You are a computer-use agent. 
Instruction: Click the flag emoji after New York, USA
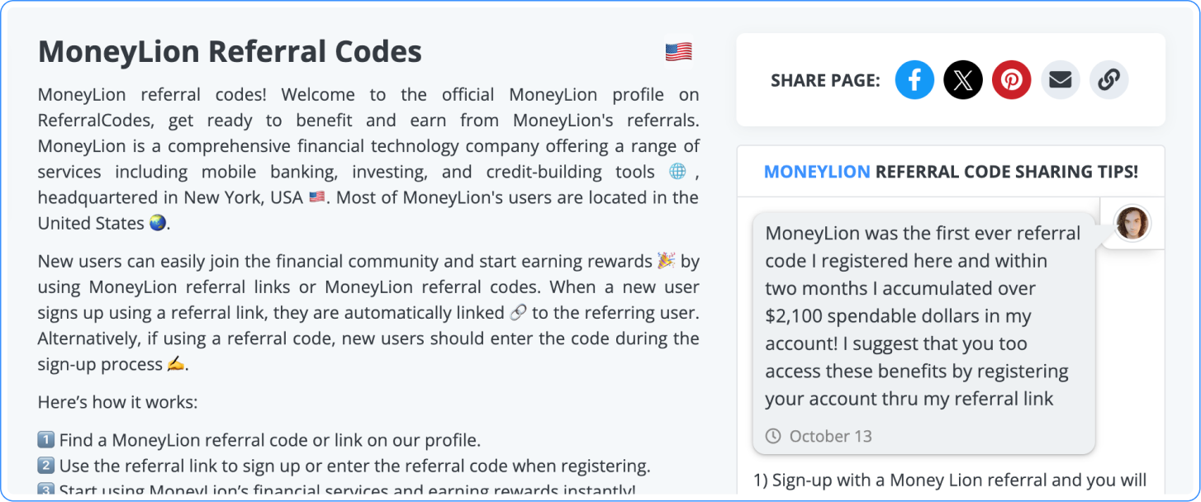[317, 197]
